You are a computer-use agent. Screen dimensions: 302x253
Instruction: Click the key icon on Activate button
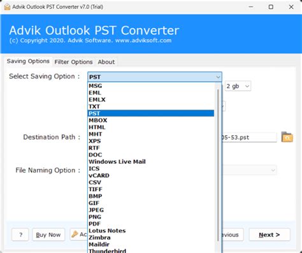[x=75, y=235]
